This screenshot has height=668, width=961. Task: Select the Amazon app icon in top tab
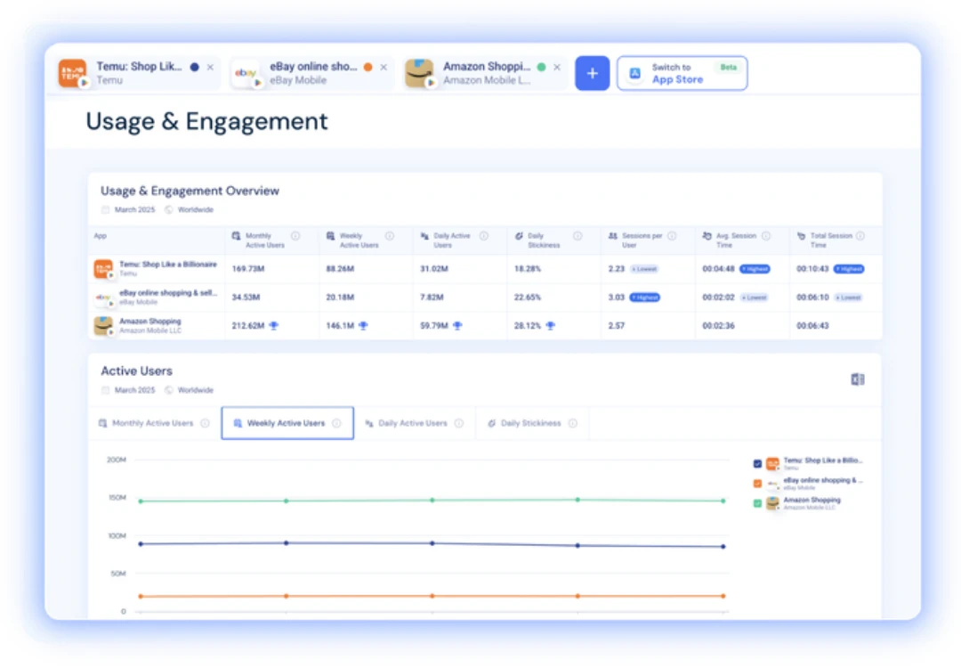[x=419, y=73]
